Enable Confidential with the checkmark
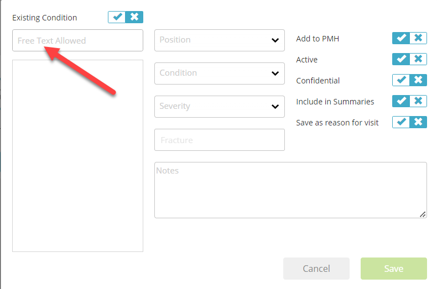This screenshot has width=437, height=289. (x=401, y=80)
